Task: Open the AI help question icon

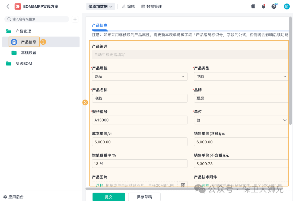Action: (274, 6)
